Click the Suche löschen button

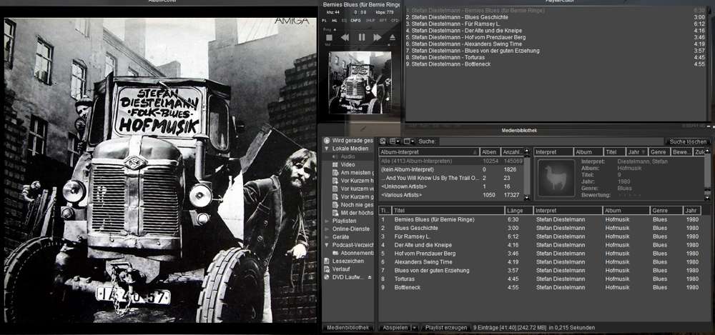tap(689, 141)
